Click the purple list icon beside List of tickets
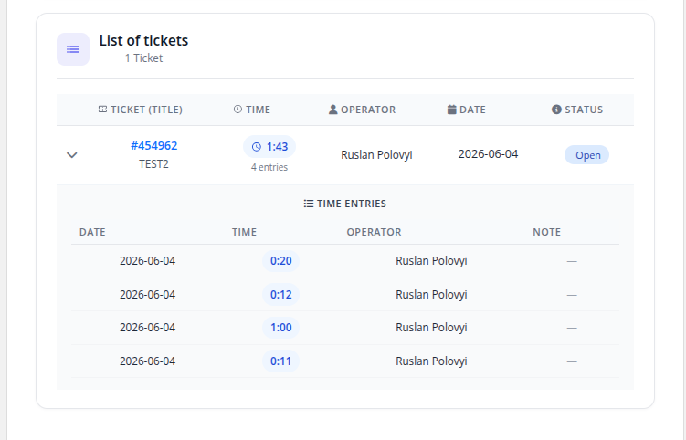The height and width of the screenshot is (440, 686). point(73,49)
